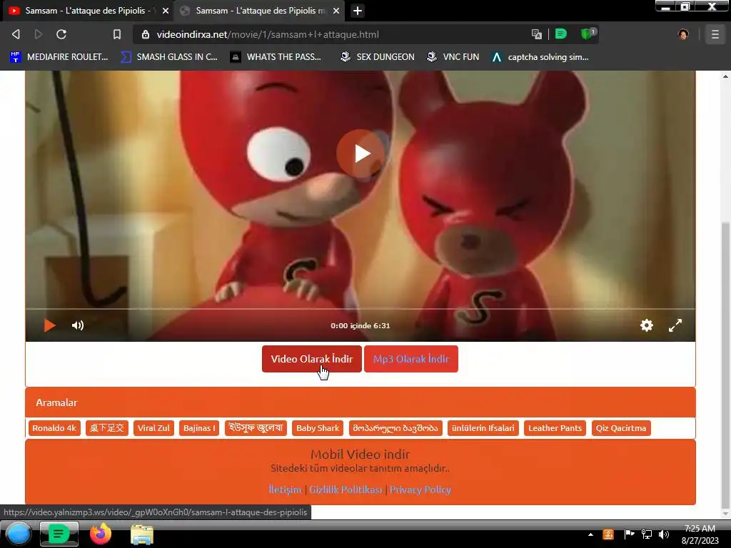The height and width of the screenshot is (548, 731).
Task: Switch to the first Samsam YouTube tab
Action: (89, 10)
